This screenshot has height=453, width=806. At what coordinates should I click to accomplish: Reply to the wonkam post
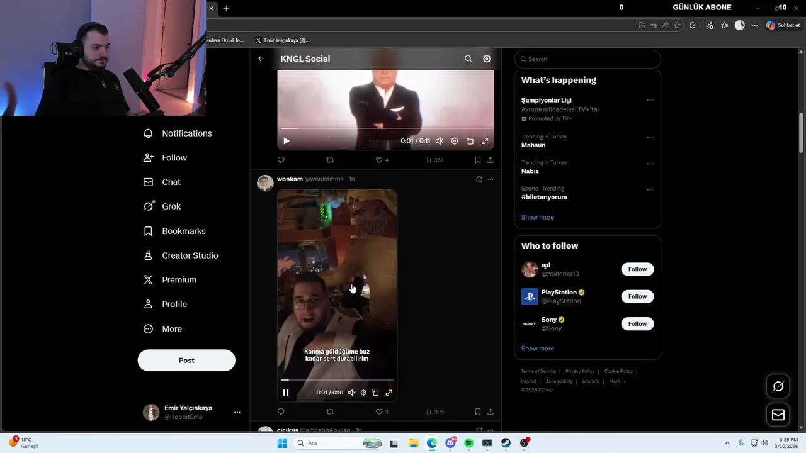281,411
